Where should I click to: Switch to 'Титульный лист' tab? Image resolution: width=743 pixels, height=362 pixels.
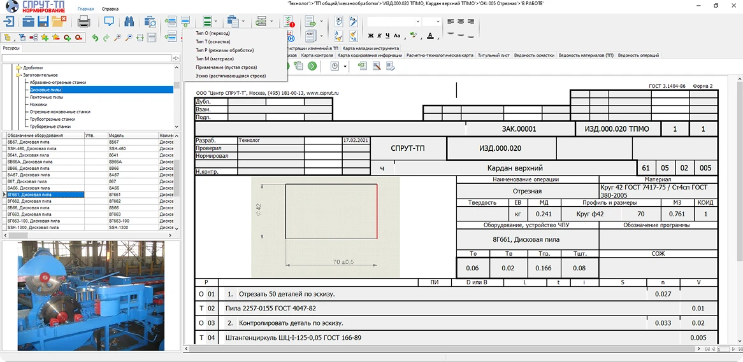click(x=493, y=55)
